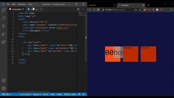Reload the browser page
This screenshot has width=174, height=98.
tap(98, 10)
